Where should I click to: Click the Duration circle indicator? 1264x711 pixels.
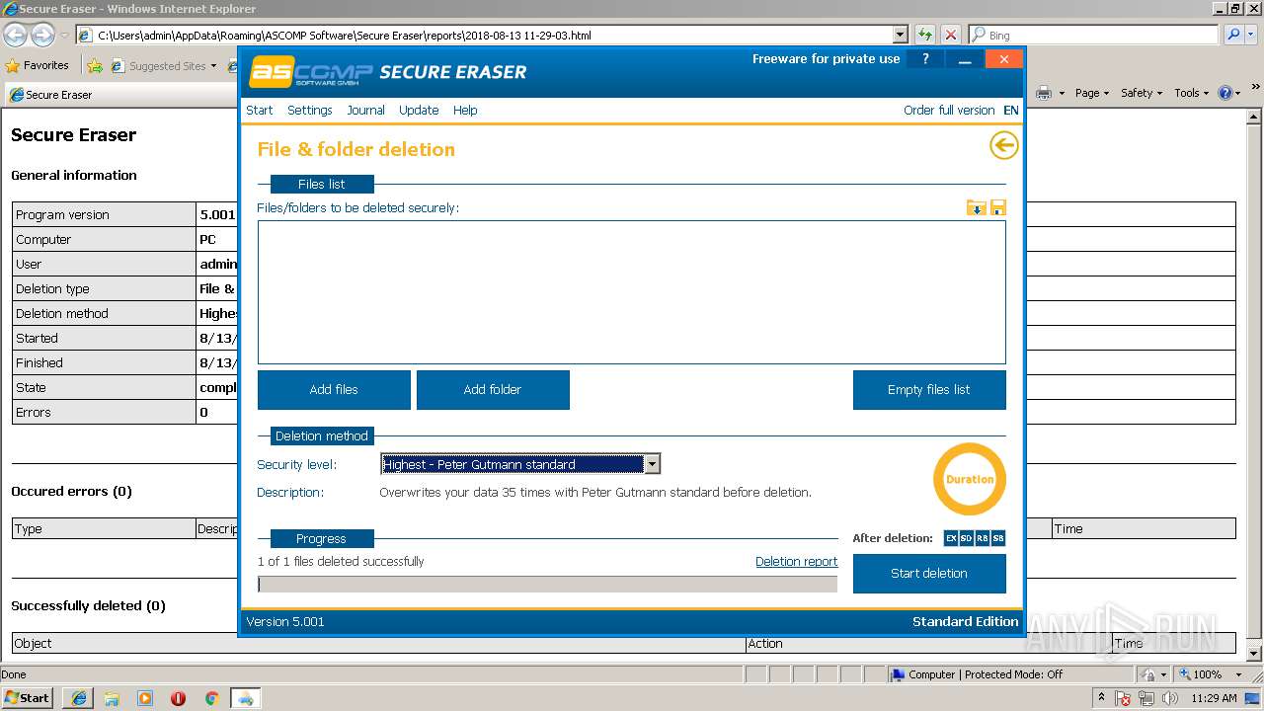(970, 479)
